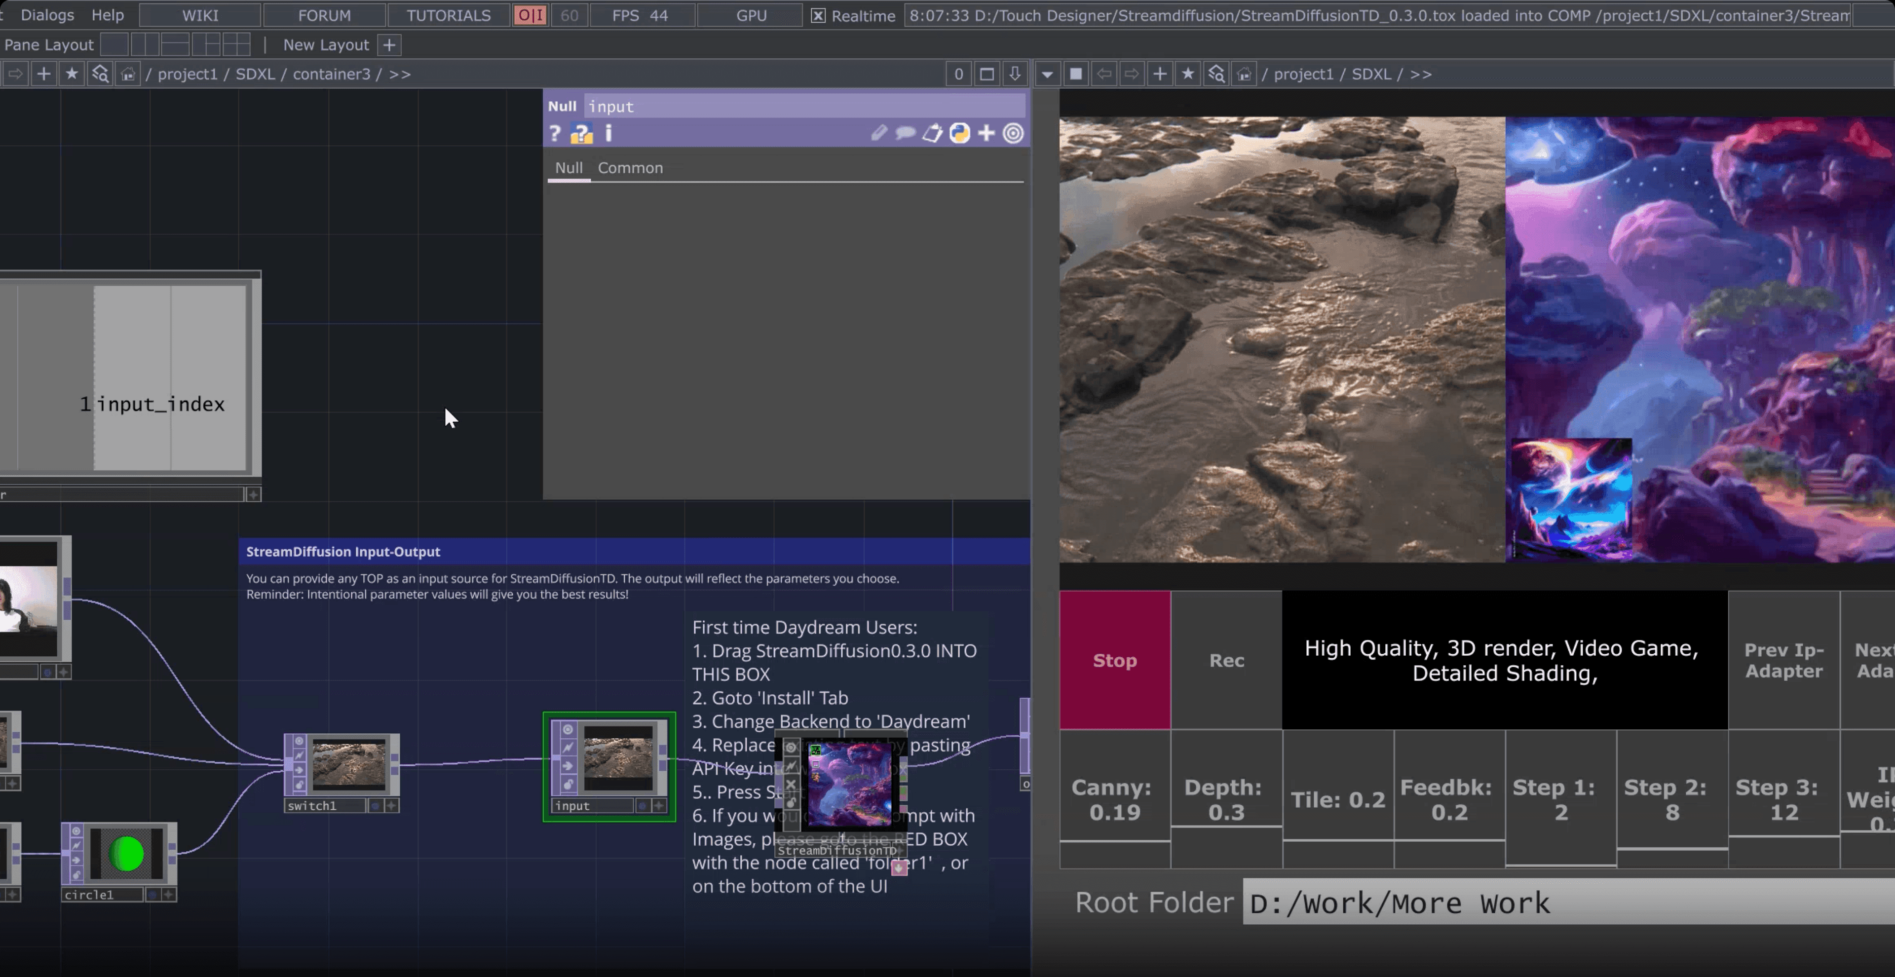
Task: Click the star bookmark icon in left path bar
Action: (72, 74)
